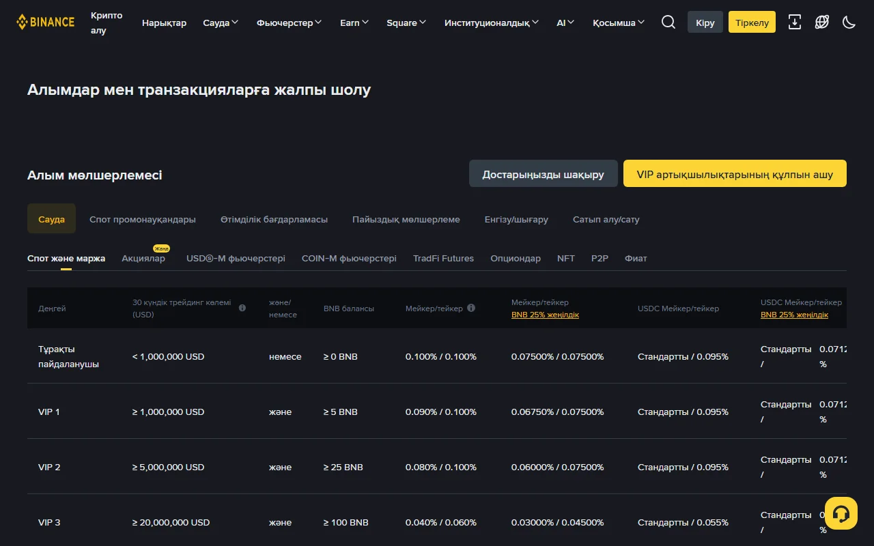This screenshot has width=874, height=546.
Task: Switch to Енгізу/шығару tab
Action: coord(516,219)
